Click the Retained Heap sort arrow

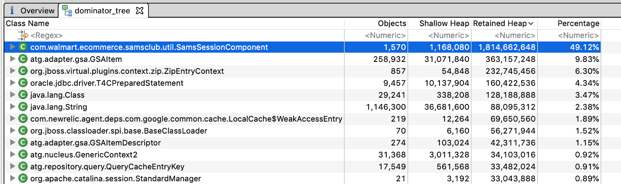point(531,24)
